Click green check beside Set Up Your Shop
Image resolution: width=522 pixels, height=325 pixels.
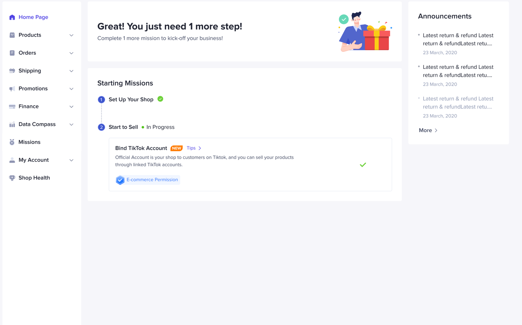pos(160,99)
